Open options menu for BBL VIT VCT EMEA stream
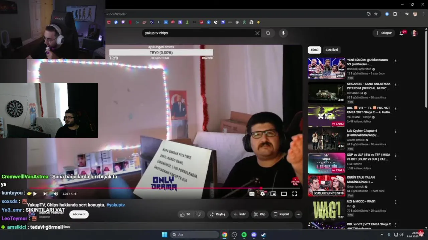This screenshot has width=428, height=240. [396, 109]
